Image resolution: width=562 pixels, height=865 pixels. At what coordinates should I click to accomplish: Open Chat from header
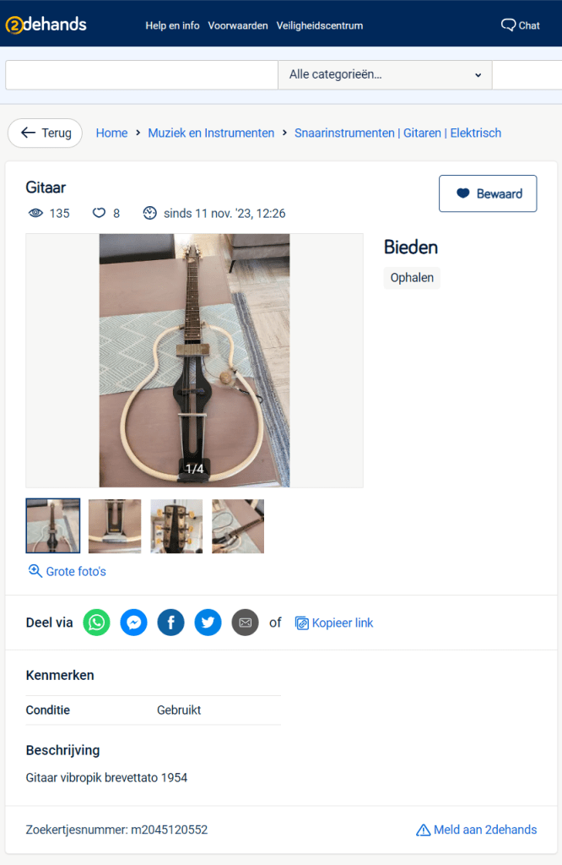520,25
